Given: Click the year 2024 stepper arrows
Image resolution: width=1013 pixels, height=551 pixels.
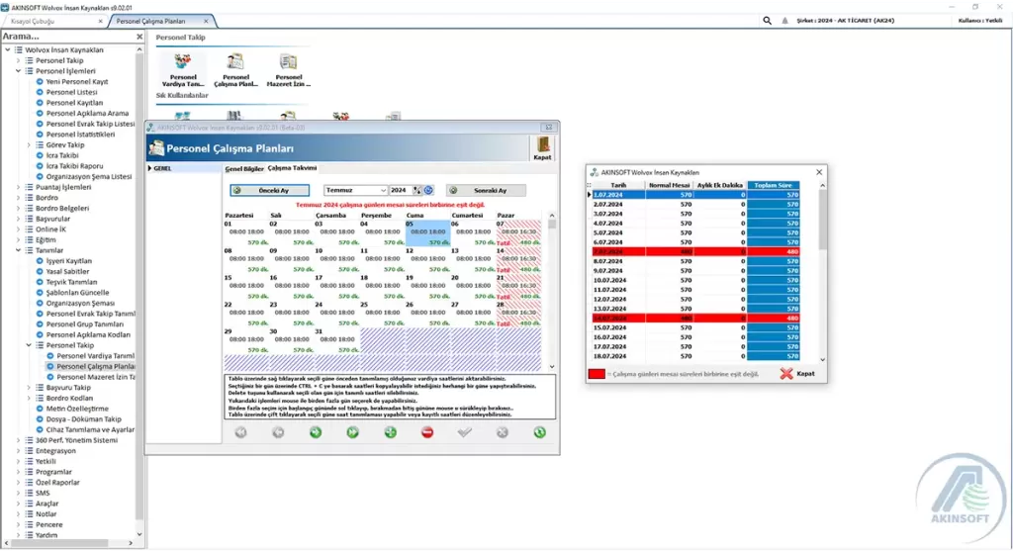Looking at the screenshot, I should (x=417, y=191).
